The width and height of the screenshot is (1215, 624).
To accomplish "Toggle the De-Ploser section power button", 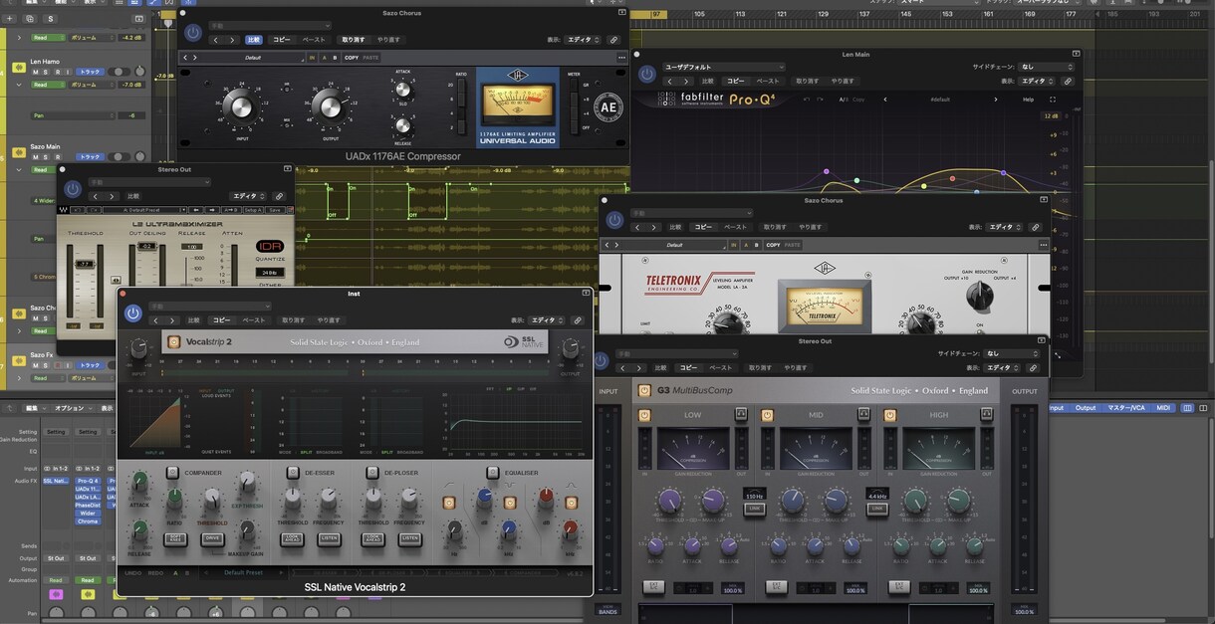I will click(371, 473).
